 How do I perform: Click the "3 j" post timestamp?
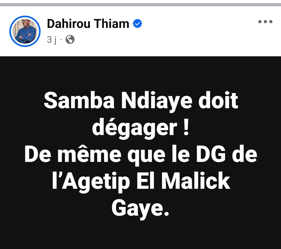point(52,40)
